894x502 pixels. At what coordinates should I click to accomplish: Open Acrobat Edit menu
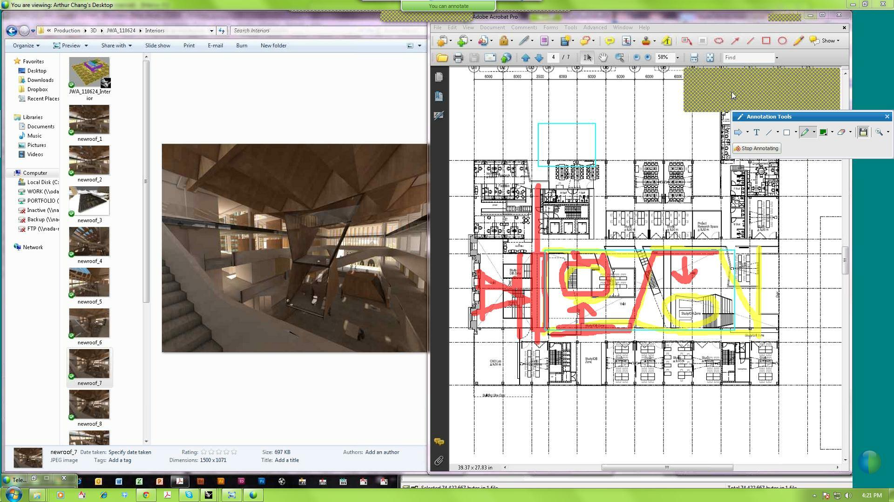pyautogui.click(x=452, y=27)
